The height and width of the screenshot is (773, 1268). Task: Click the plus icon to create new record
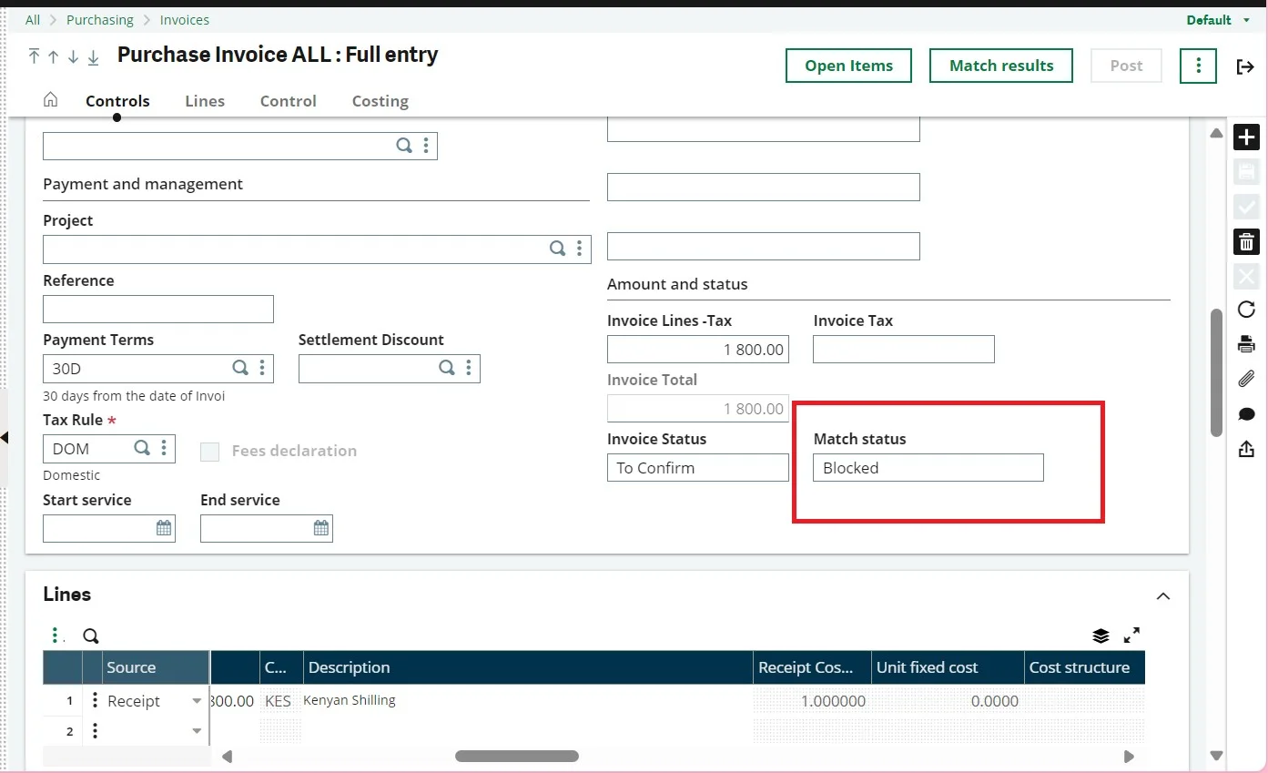tap(1246, 137)
